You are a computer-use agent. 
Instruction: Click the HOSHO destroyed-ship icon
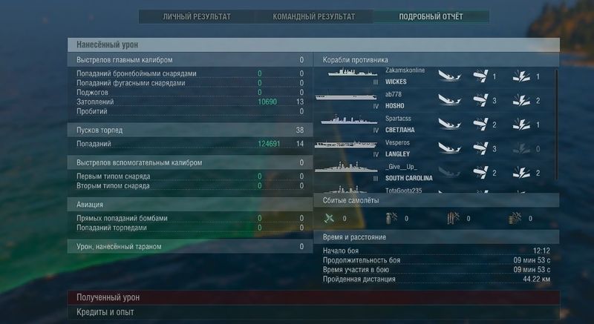click(450, 100)
